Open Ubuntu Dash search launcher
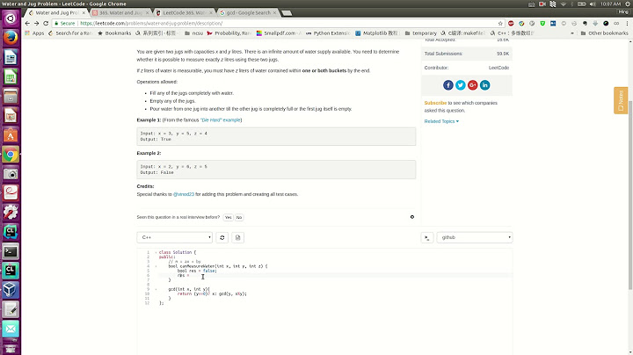Screen dimensions: 633x355 click(x=11, y=18)
